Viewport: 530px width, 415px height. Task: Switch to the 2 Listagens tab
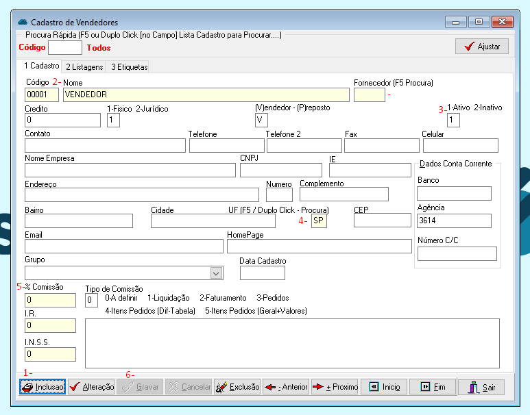84,67
